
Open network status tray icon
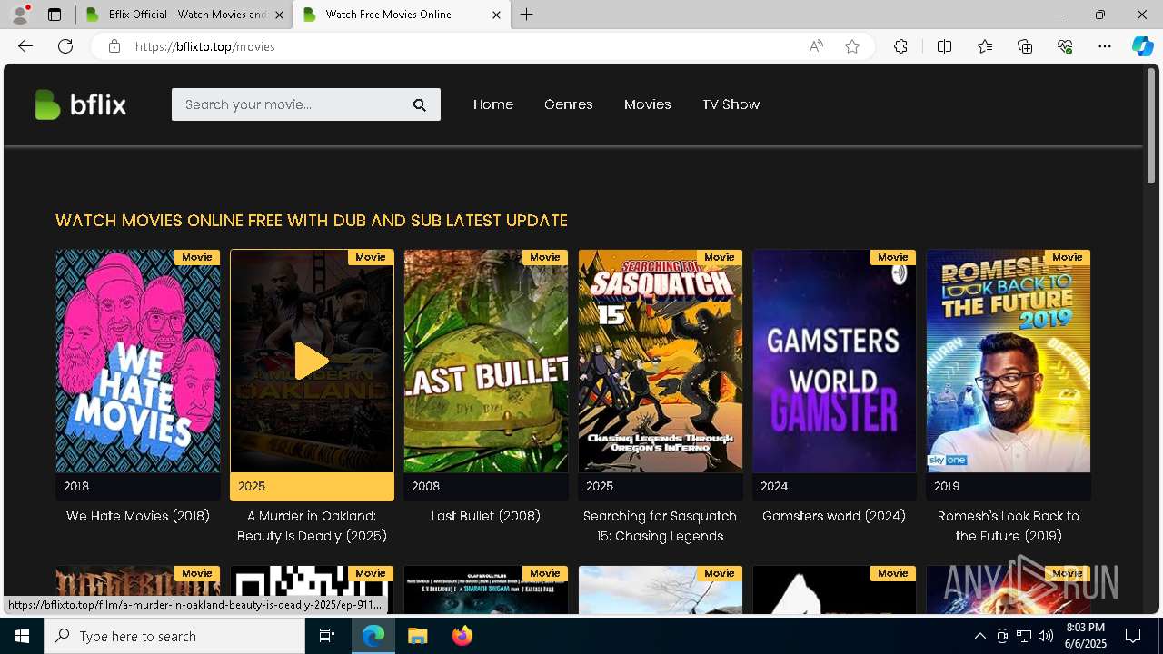(x=1024, y=636)
